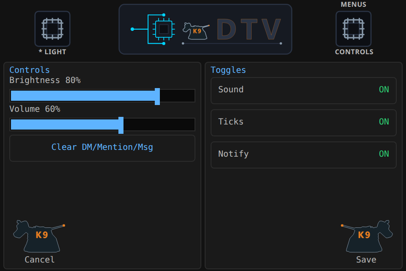
Task: Click the Cancel label
Action: pyautogui.click(x=40, y=260)
